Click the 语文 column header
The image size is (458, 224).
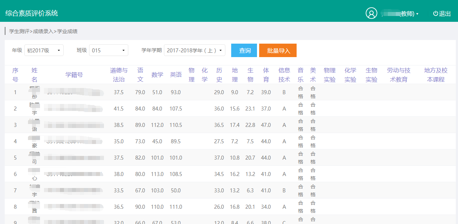140,74
